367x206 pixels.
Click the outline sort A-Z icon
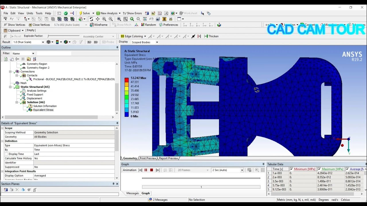[x=35, y=59]
